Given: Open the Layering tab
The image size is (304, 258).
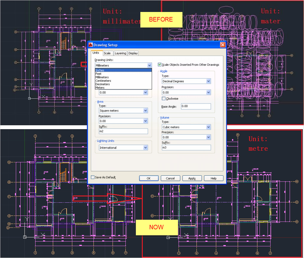Looking at the screenshot, I should tap(120, 53).
